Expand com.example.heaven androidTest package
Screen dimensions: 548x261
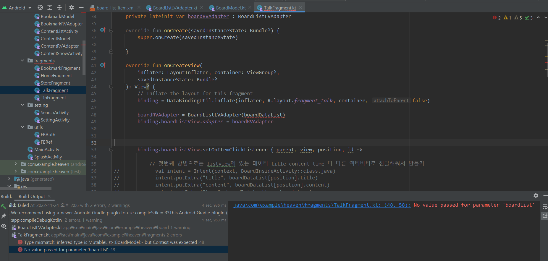(16, 164)
